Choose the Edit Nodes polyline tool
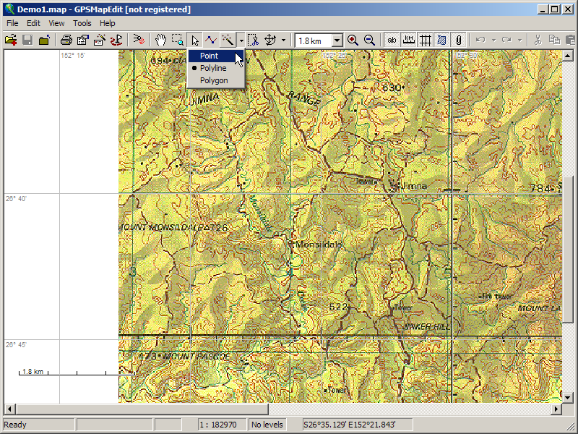 (211, 40)
